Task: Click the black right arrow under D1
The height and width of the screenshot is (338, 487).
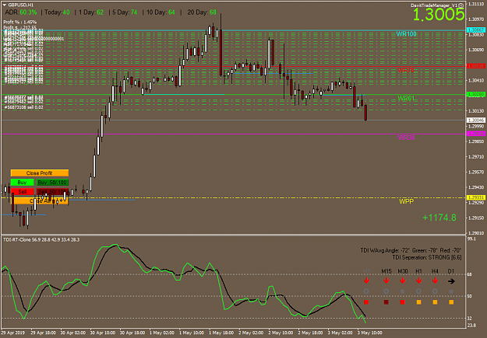Action: coord(451,281)
